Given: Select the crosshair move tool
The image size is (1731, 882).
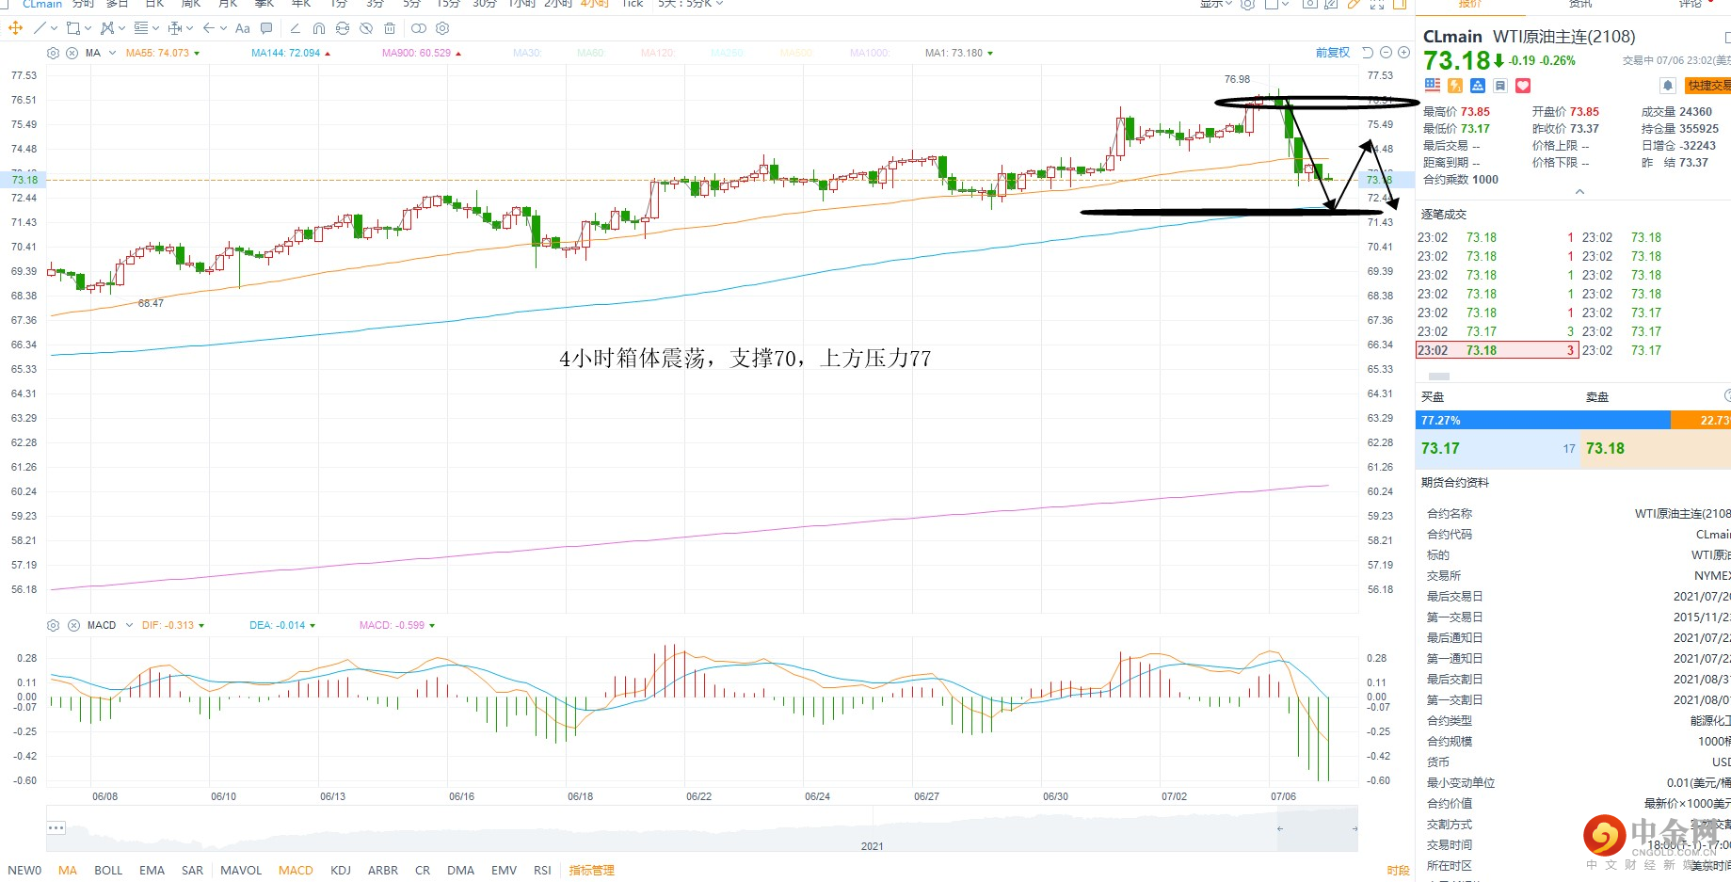Looking at the screenshot, I should pyautogui.click(x=15, y=28).
